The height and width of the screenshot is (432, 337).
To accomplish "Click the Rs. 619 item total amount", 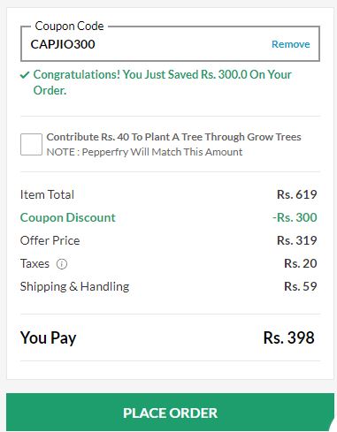I will tap(297, 194).
